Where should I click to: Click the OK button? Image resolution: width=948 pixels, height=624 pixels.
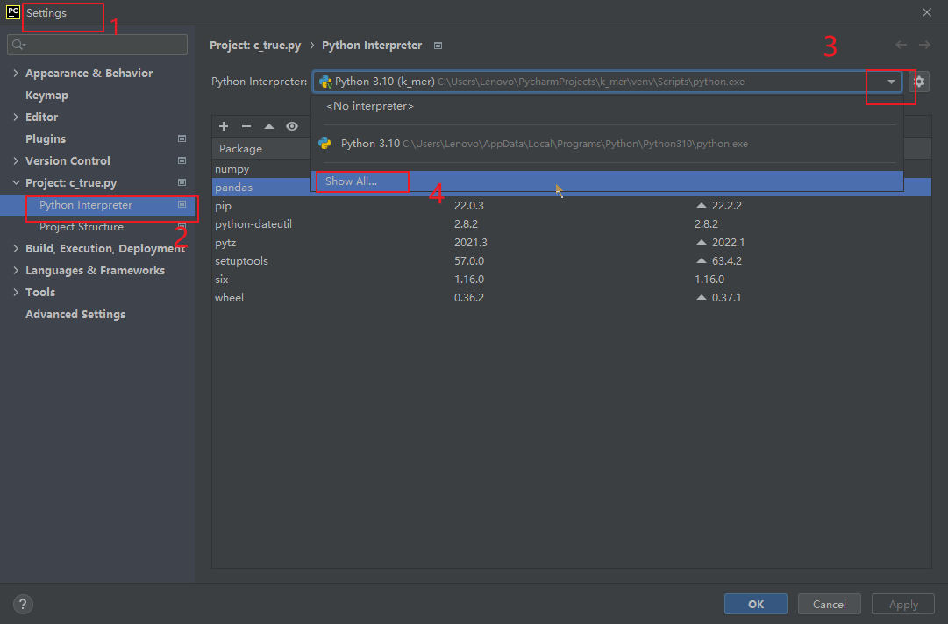click(756, 604)
